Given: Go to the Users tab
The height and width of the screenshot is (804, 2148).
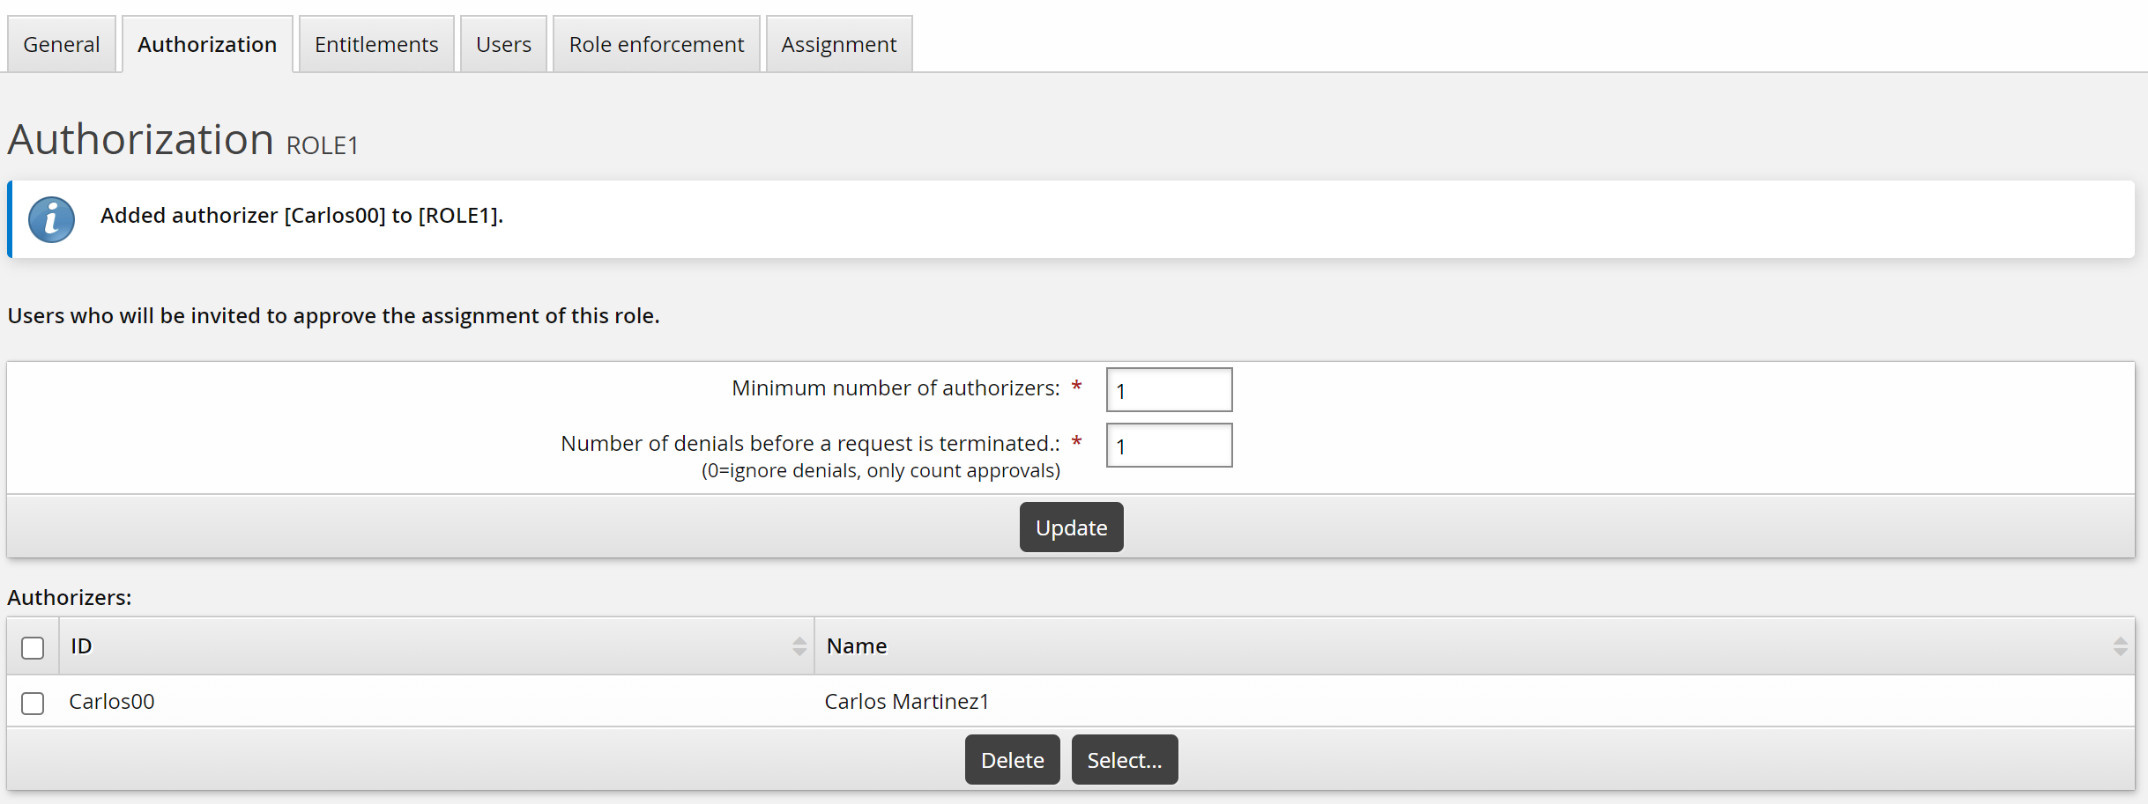Looking at the screenshot, I should click(x=502, y=45).
